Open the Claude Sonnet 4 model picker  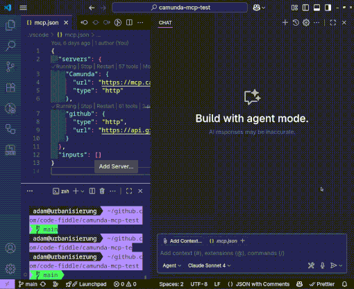click(210, 265)
